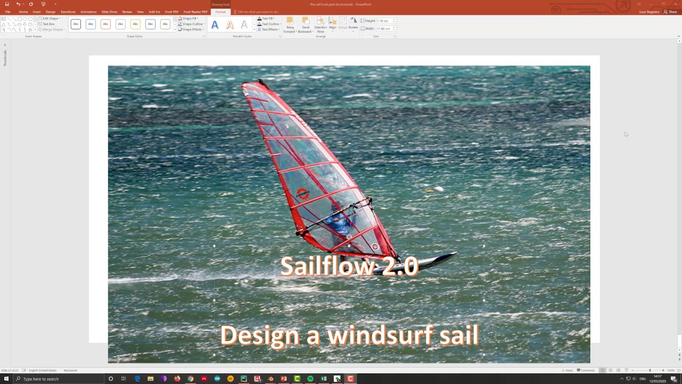Apply the blue WordArt style

click(x=215, y=25)
